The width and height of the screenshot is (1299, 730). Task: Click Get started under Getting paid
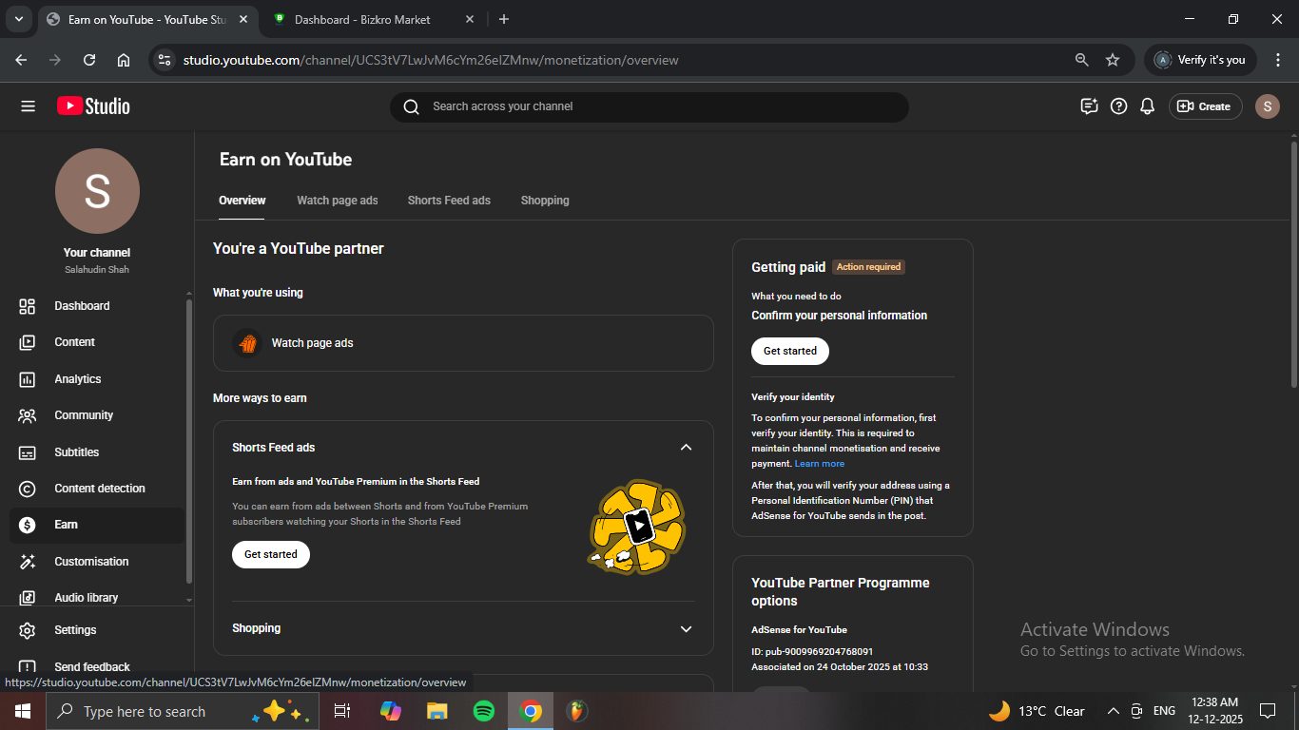pos(790,351)
